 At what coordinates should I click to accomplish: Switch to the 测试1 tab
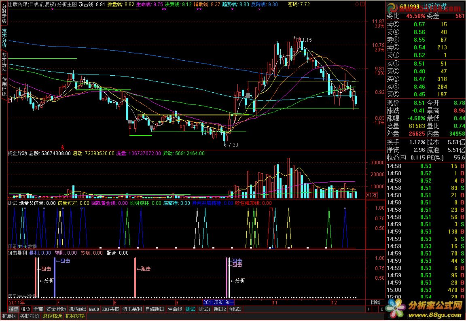[x=204, y=309]
